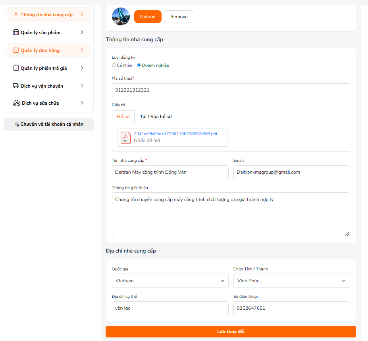Image resolution: width=368 pixels, height=341 pixels.
Task: Select the Cá nhân radio option
Action: [114, 65]
